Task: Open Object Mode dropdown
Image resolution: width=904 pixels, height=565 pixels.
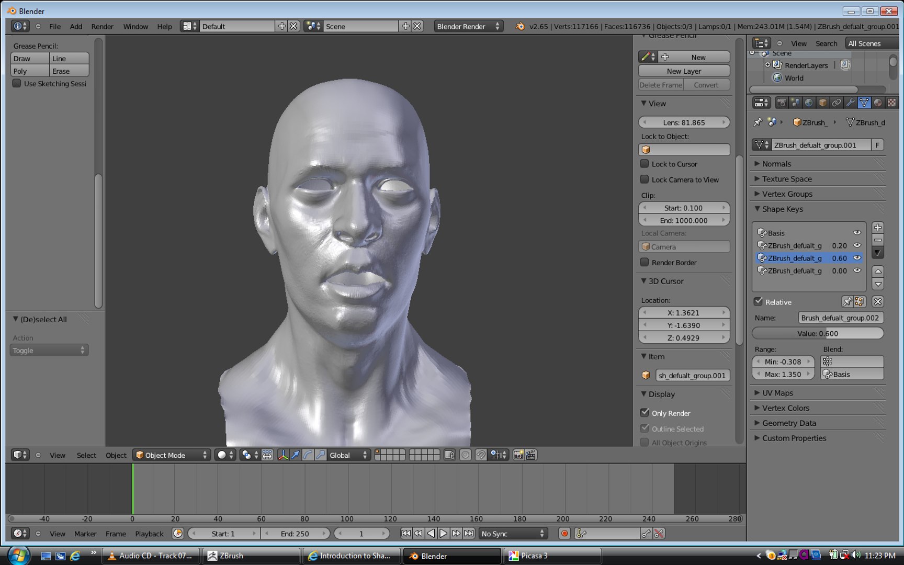Action: [x=172, y=455]
